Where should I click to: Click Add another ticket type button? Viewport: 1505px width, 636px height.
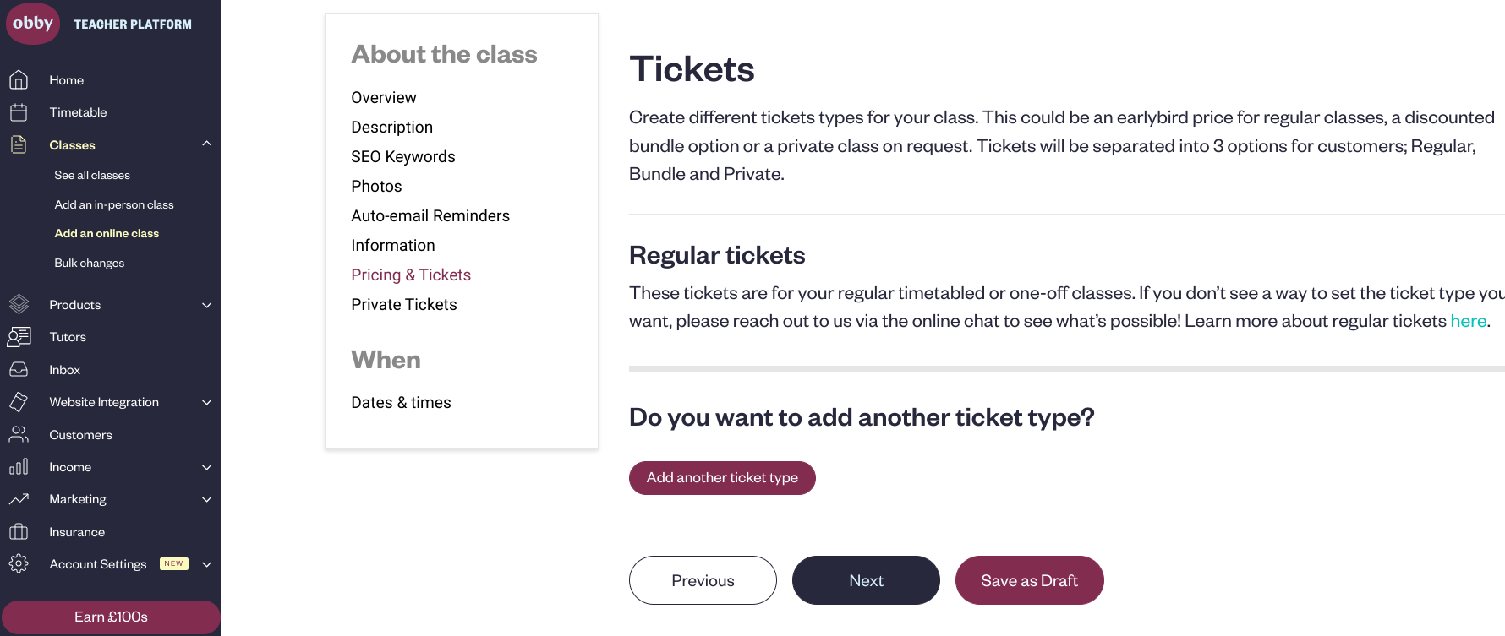tap(722, 478)
